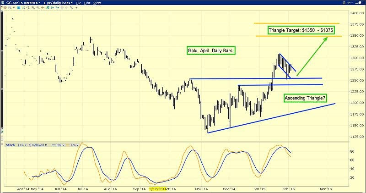The width and height of the screenshot is (366, 193).
Task: Open the small dropdown arrow beside pin icon
Action: click(352, 3)
